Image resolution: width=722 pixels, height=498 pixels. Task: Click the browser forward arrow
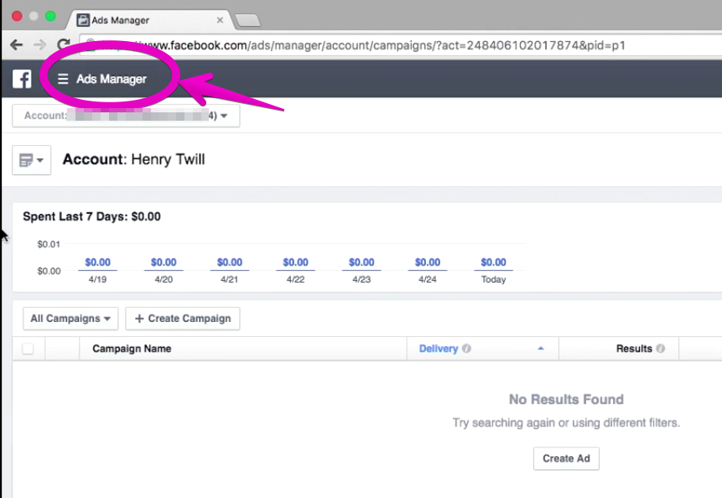40,44
